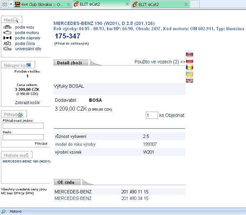This screenshot has height=215, width=246.
Task: Click the univerzální díly link
Action: [x=28, y=49]
